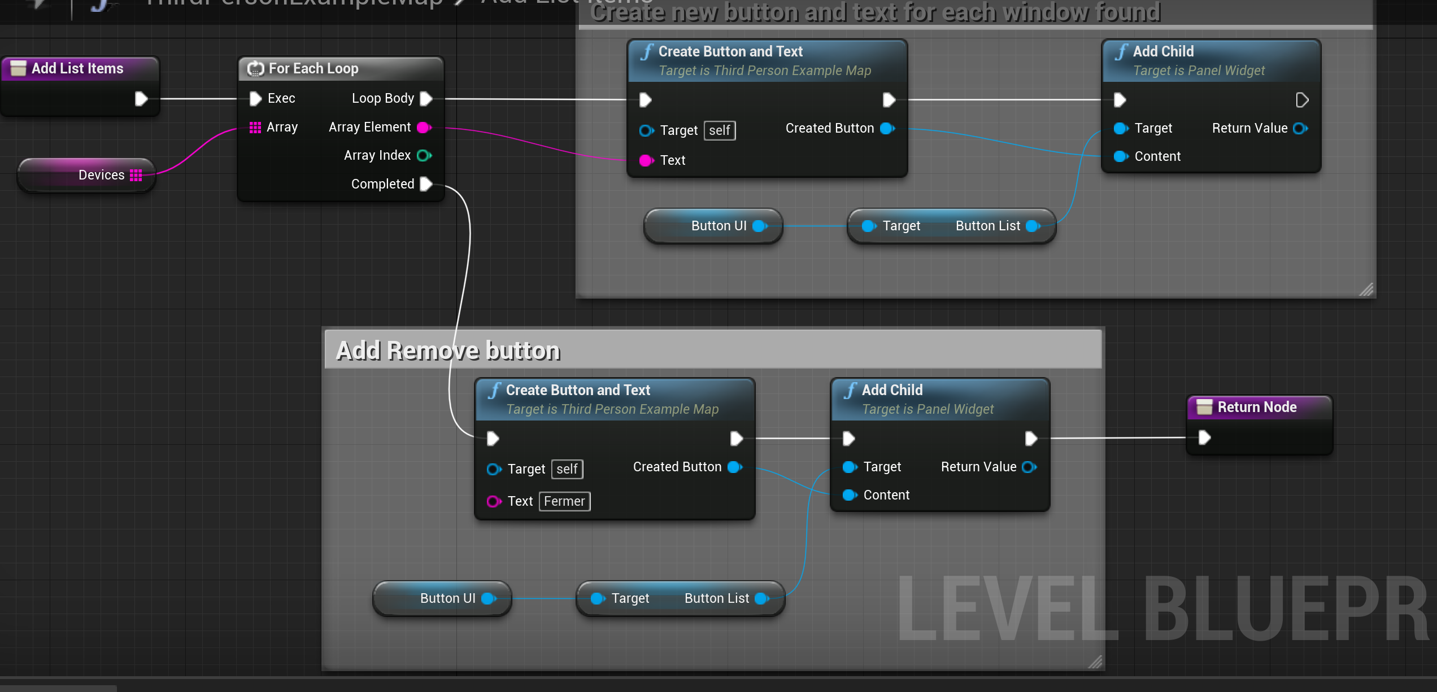Screen dimensions: 1437x692
Task: Click the Return Node icon
Action: 1204,407
